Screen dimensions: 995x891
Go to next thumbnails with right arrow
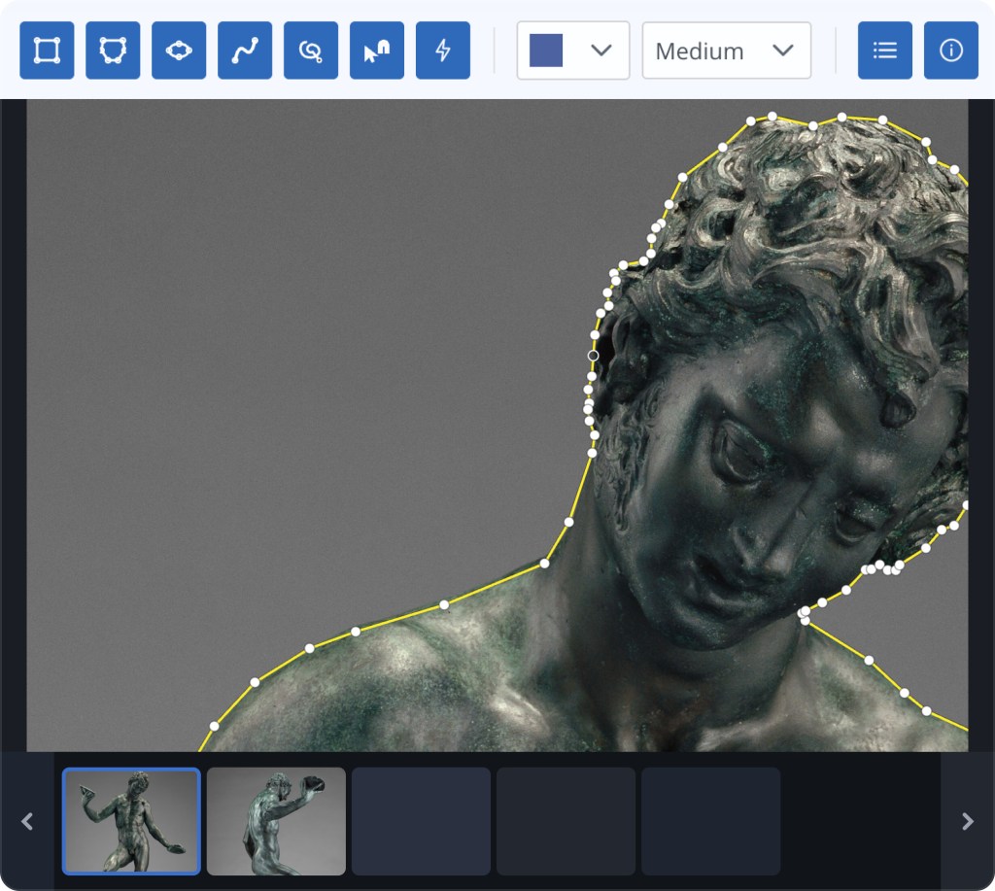[968, 821]
